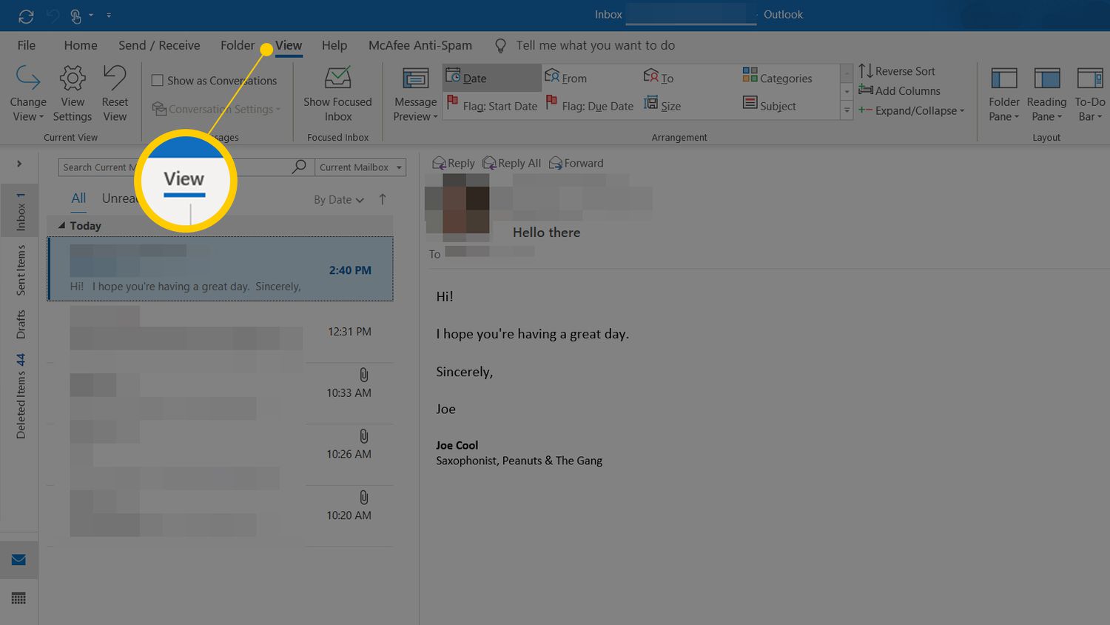Screen dimensions: 1110x625
Task: Enable Show as Conversations
Action: [x=158, y=80]
